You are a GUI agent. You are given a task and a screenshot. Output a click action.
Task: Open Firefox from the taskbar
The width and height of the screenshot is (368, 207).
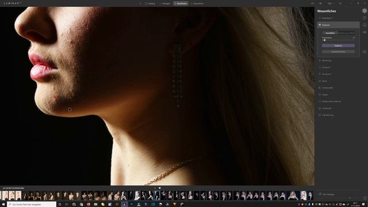[89, 205]
